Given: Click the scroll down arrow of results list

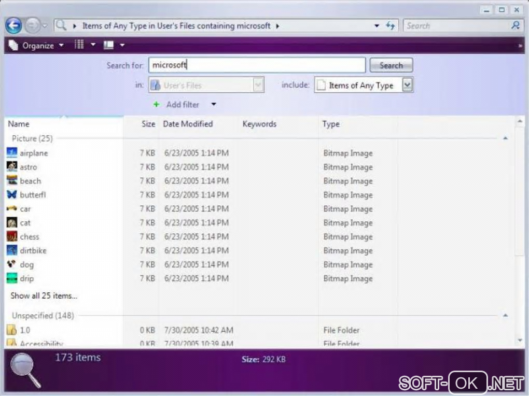Looking at the screenshot, I should pos(520,341).
